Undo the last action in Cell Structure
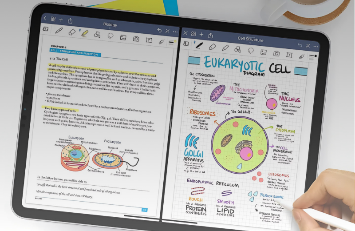This screenshot has height=231, width=355. pyautogui.click(x=300, y=45)
